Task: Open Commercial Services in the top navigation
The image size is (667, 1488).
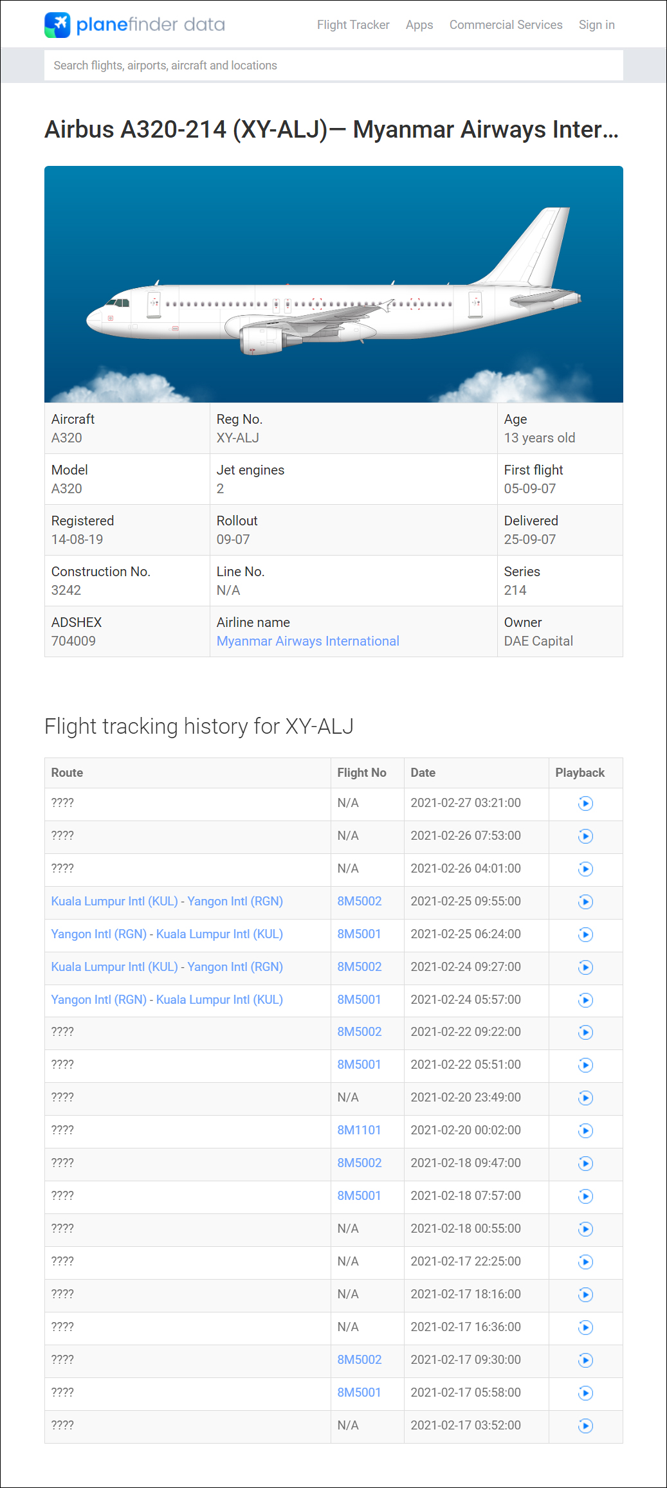Action: (506, 25)
